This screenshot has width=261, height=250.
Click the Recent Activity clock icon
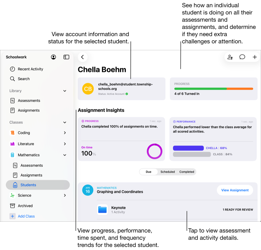tap(12, 69)
